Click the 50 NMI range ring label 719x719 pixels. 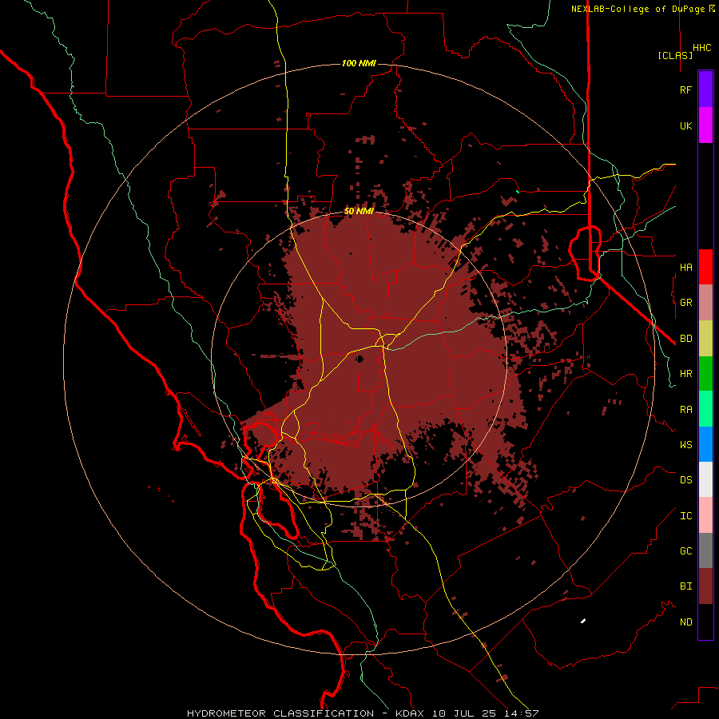(359, 211)
